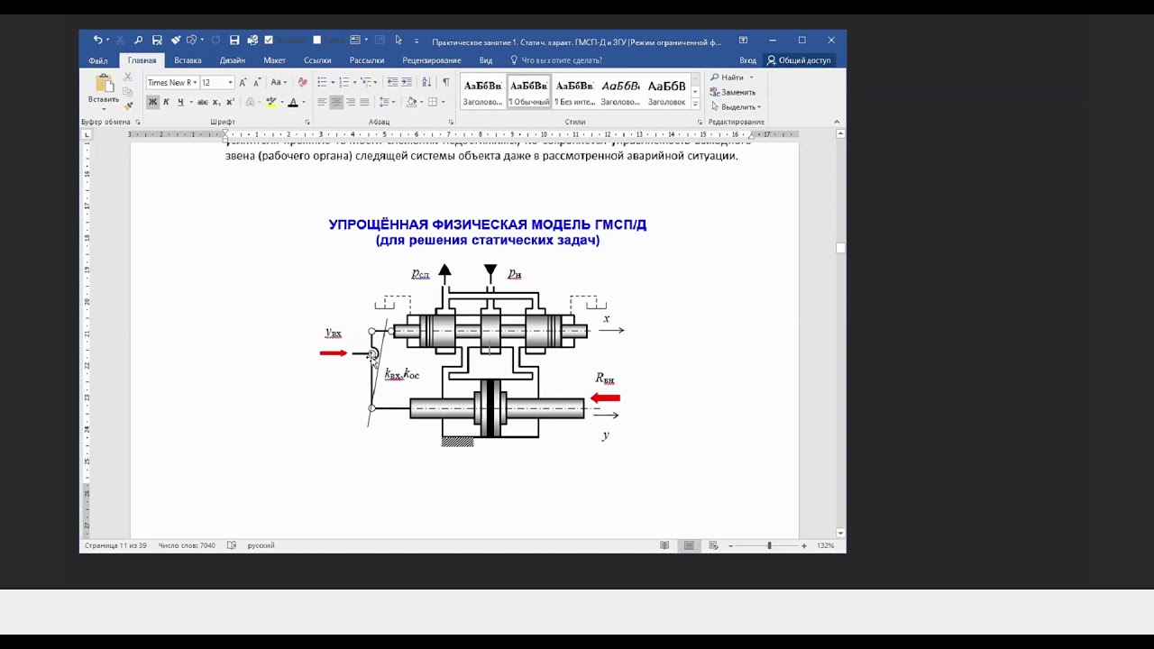Expand the change case Аа menu

click(x=278, y=83)
